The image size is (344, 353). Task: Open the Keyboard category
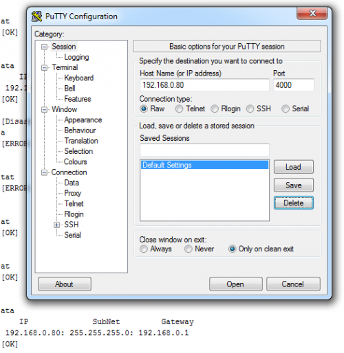tap(78, 78)
